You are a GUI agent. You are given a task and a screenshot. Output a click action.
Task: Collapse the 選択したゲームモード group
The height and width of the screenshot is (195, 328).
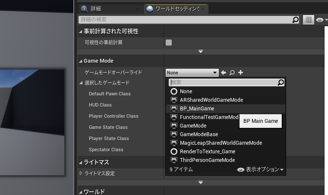click(81, 83)
